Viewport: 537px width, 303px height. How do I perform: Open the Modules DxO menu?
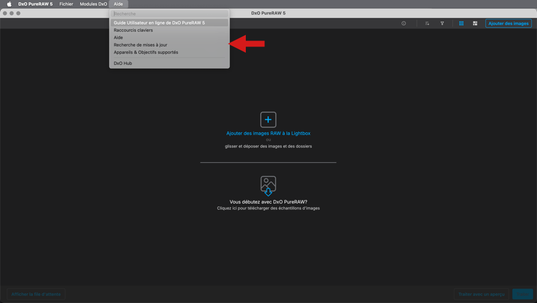pyautogui.click(x=93, y=4)
